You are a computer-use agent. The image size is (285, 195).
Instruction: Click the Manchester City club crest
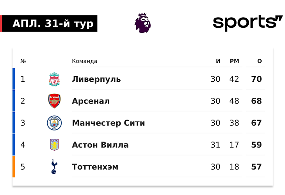[x=54, y=123]
